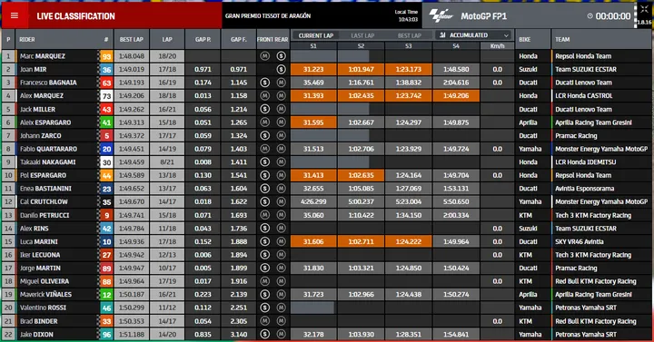Click Aleix Espargaro front tyre M icon
This screenshot has width=654, height=342.
[x=264, y=122]
